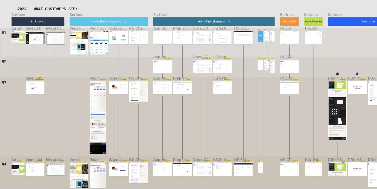Select the orange HelloFax surface header
The image size is (377, 189).
tap(289, 22)
